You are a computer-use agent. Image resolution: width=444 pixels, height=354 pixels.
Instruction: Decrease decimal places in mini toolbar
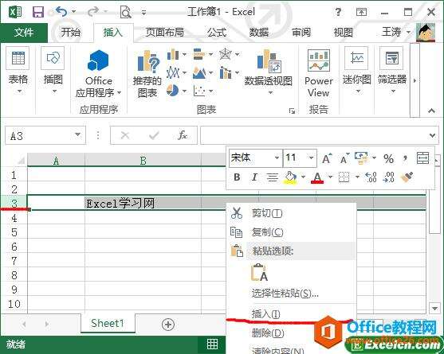[389, 177]
